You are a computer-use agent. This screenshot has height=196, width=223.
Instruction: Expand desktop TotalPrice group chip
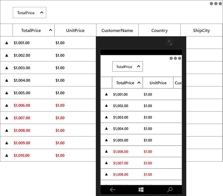tap(30, 13)
